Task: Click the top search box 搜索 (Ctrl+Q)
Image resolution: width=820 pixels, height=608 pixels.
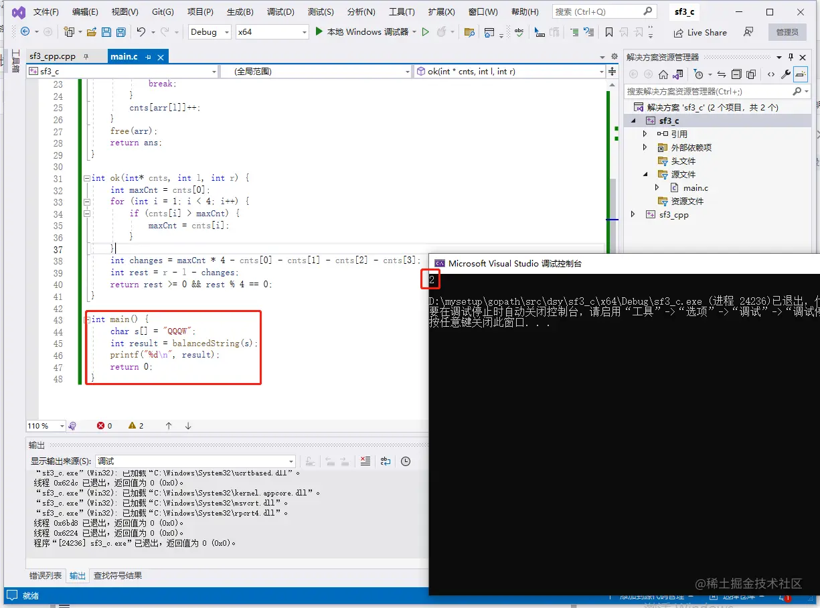Action: [x=604, y=11]
